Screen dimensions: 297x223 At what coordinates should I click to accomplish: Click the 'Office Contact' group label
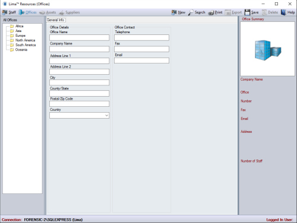click(x=125, y=27)
